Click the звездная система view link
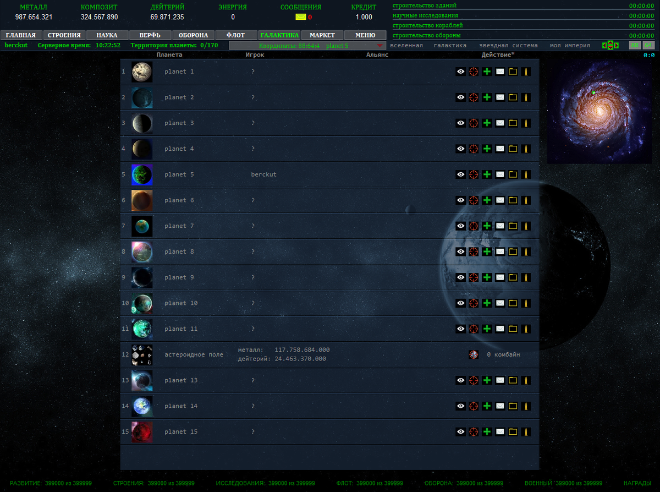 (508, 45)
